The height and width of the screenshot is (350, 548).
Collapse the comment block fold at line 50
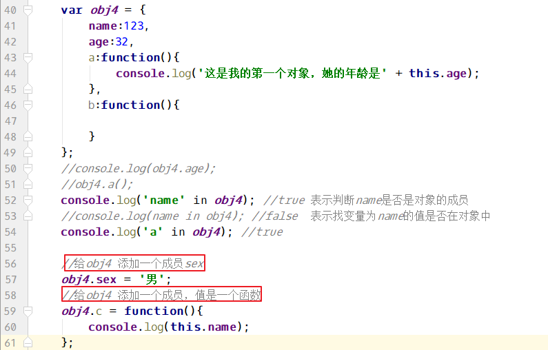28,169
